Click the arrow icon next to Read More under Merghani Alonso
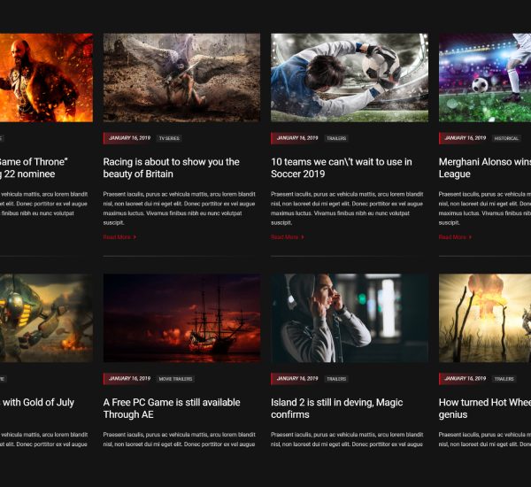531x487 pixels. pos(471,237)
